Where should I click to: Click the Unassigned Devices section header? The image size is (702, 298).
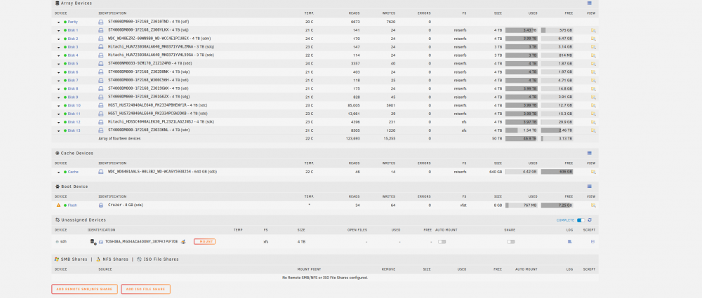[324, 219]
